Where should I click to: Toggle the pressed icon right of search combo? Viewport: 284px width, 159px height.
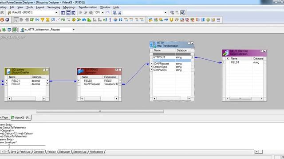(182, 13)
